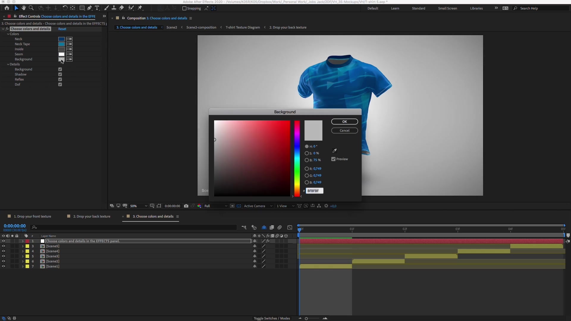Click the snapping toggle icon in toolbar

point(183,8)
